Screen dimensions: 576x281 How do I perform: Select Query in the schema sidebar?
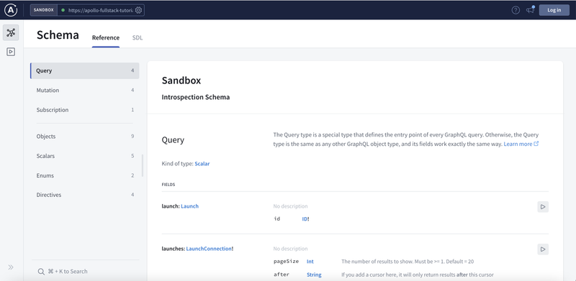click(x=85, y=71)
